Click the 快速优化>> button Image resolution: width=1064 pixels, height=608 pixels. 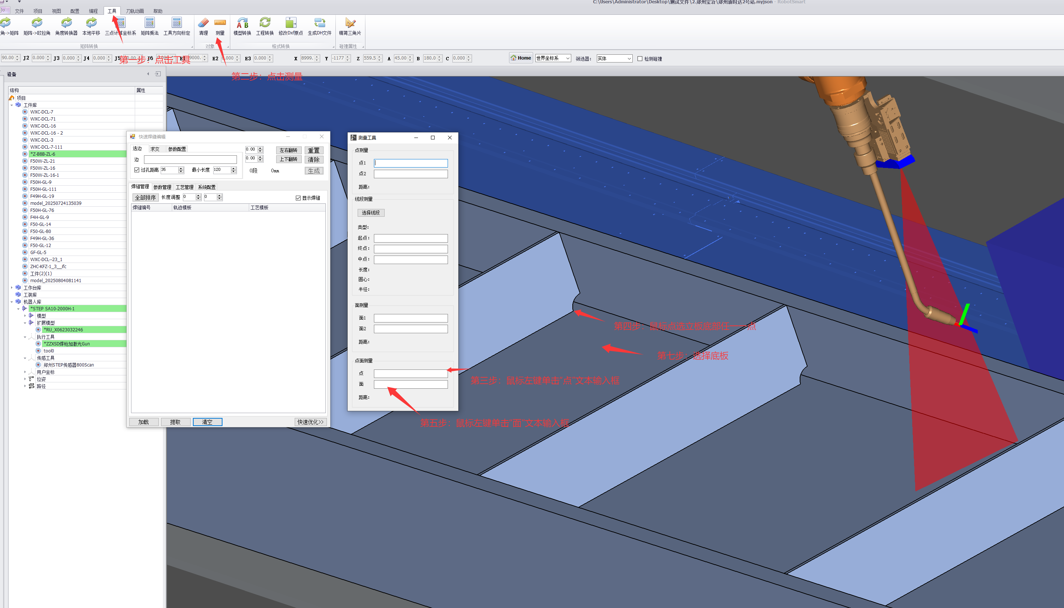(310, 422)
